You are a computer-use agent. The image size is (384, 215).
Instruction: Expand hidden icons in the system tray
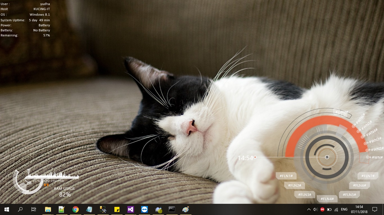click(x=309, y=209)
